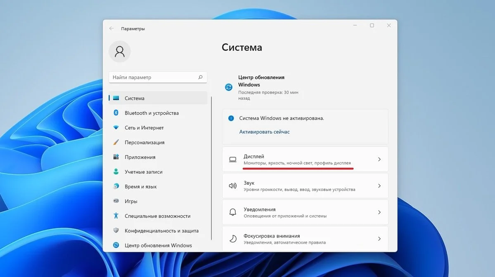Go back using the arrow button

pyautogui.click(x=111, y=28)
